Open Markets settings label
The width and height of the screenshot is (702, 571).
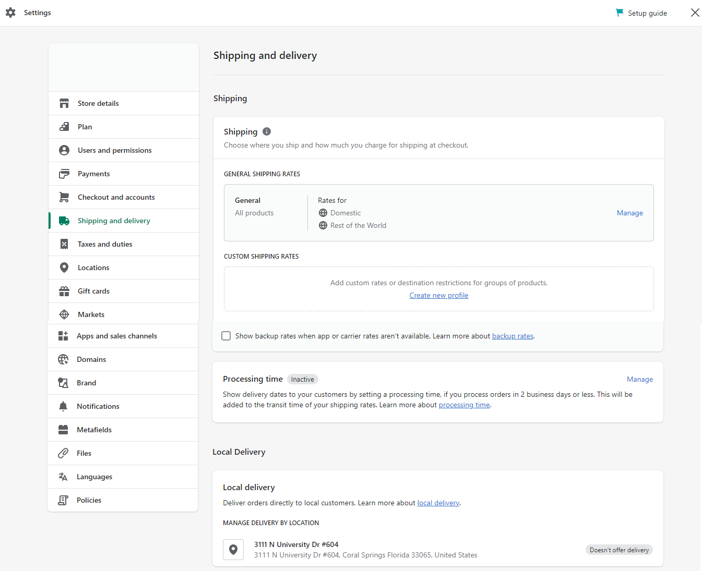click(91, 314)
